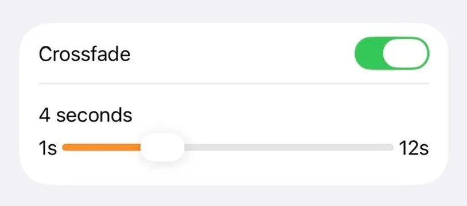Click the digit "4" in the duration label
467x206 pixels.
coord(44,116)
